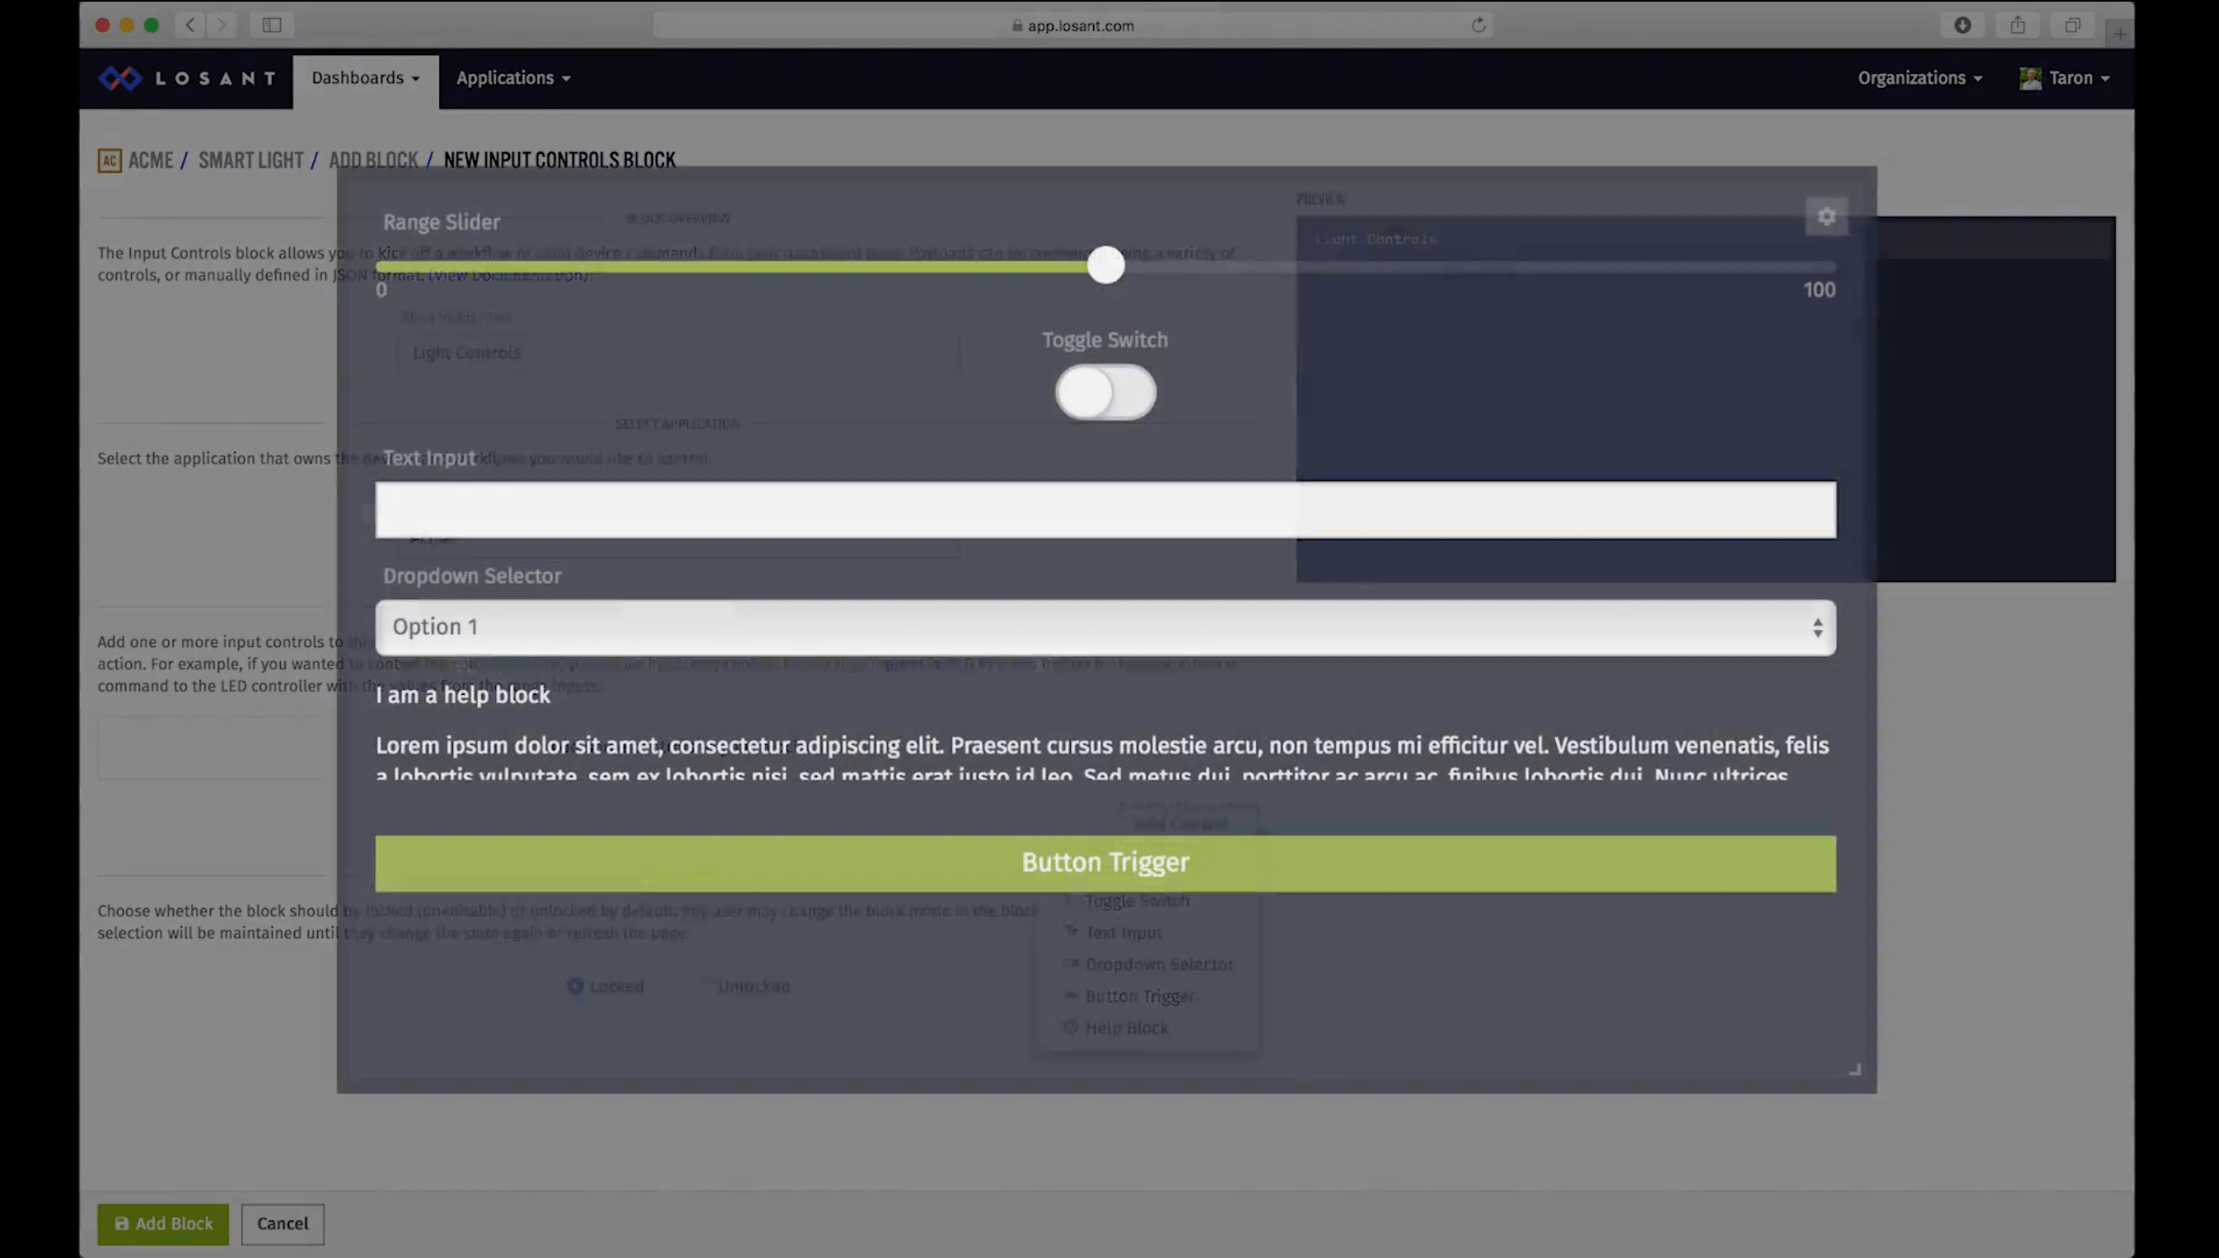The height and width of the screenshot is (1258, 2219).
Task: Open the Applications menu
Action: click(513, 77)
